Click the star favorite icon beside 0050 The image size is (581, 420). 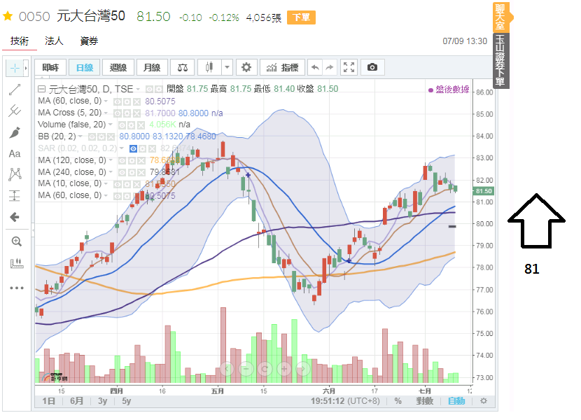click(x=8, y=15)
